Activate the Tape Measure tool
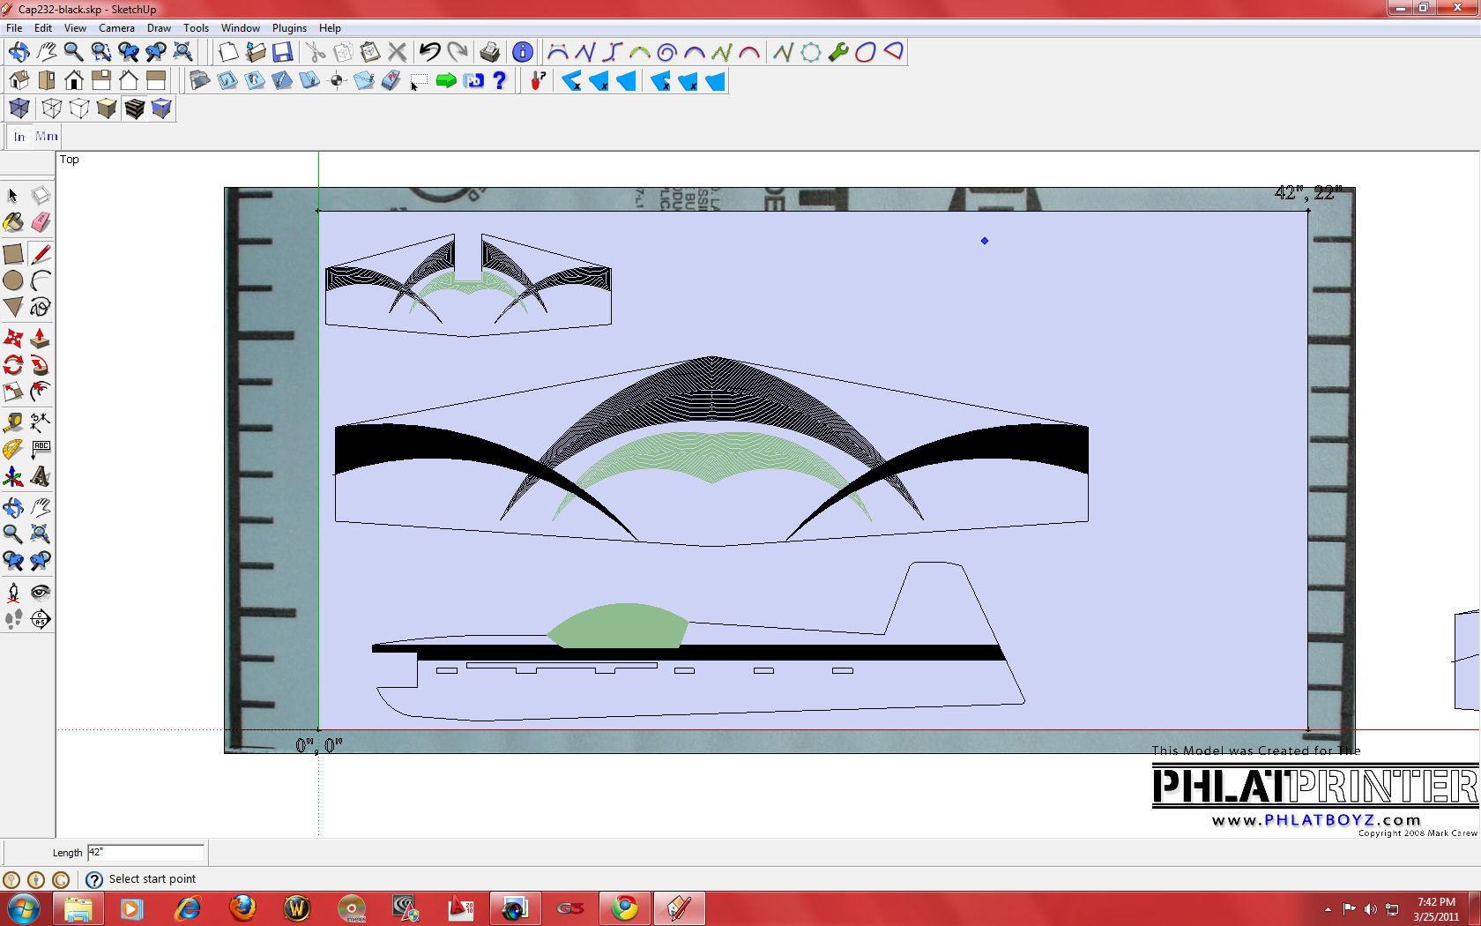Screen dimensions: 1481x926 [13, 422]
